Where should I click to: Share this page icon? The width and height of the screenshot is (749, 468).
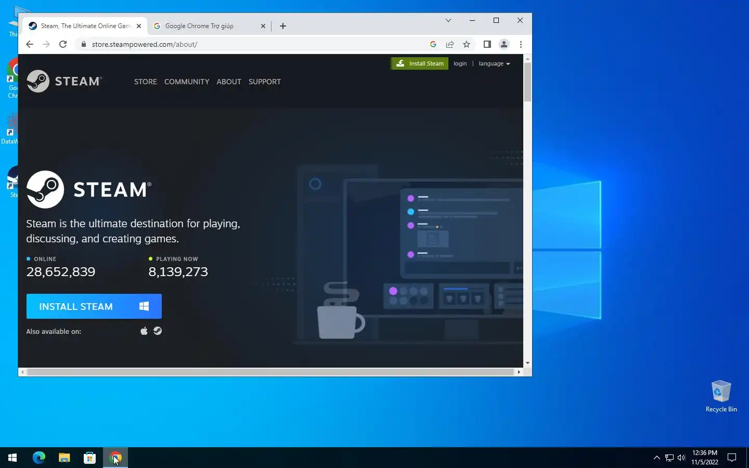[x=450, y=44]
